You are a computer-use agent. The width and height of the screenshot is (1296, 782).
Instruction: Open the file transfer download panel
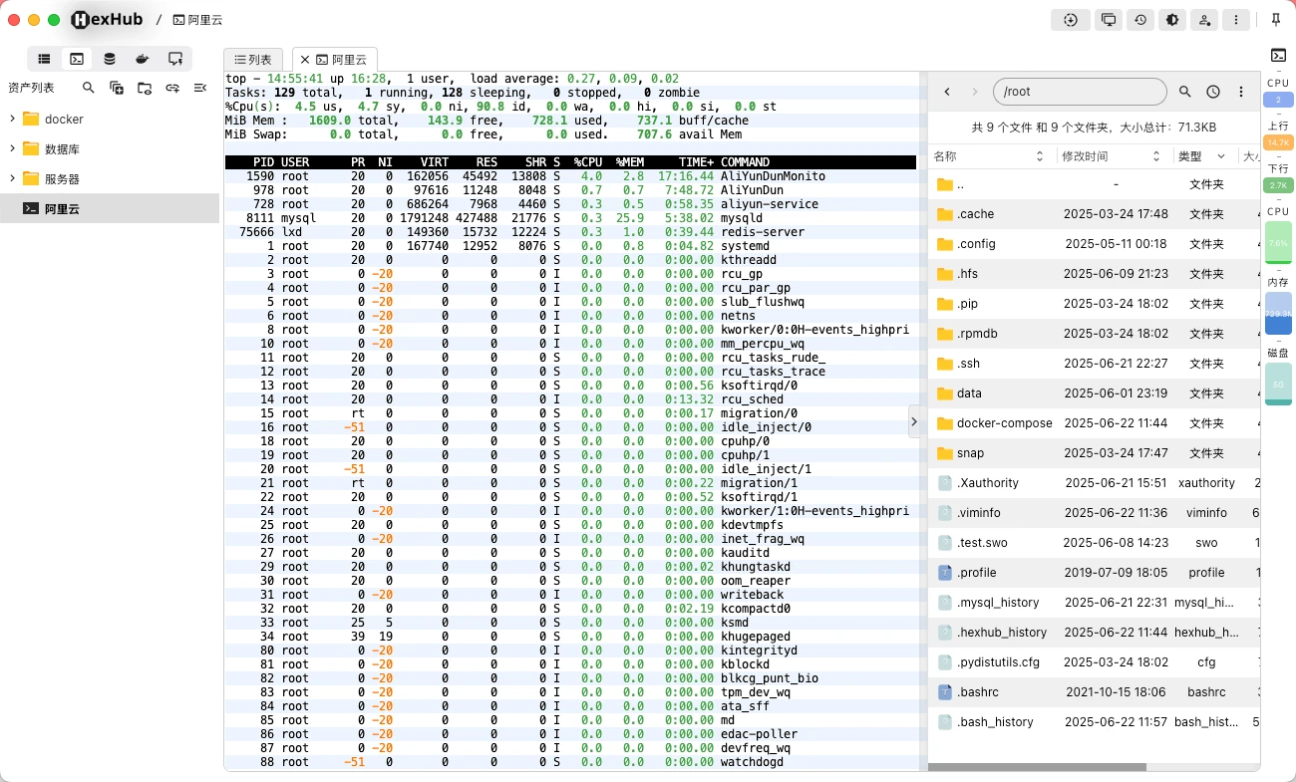tap(1071, 19)
